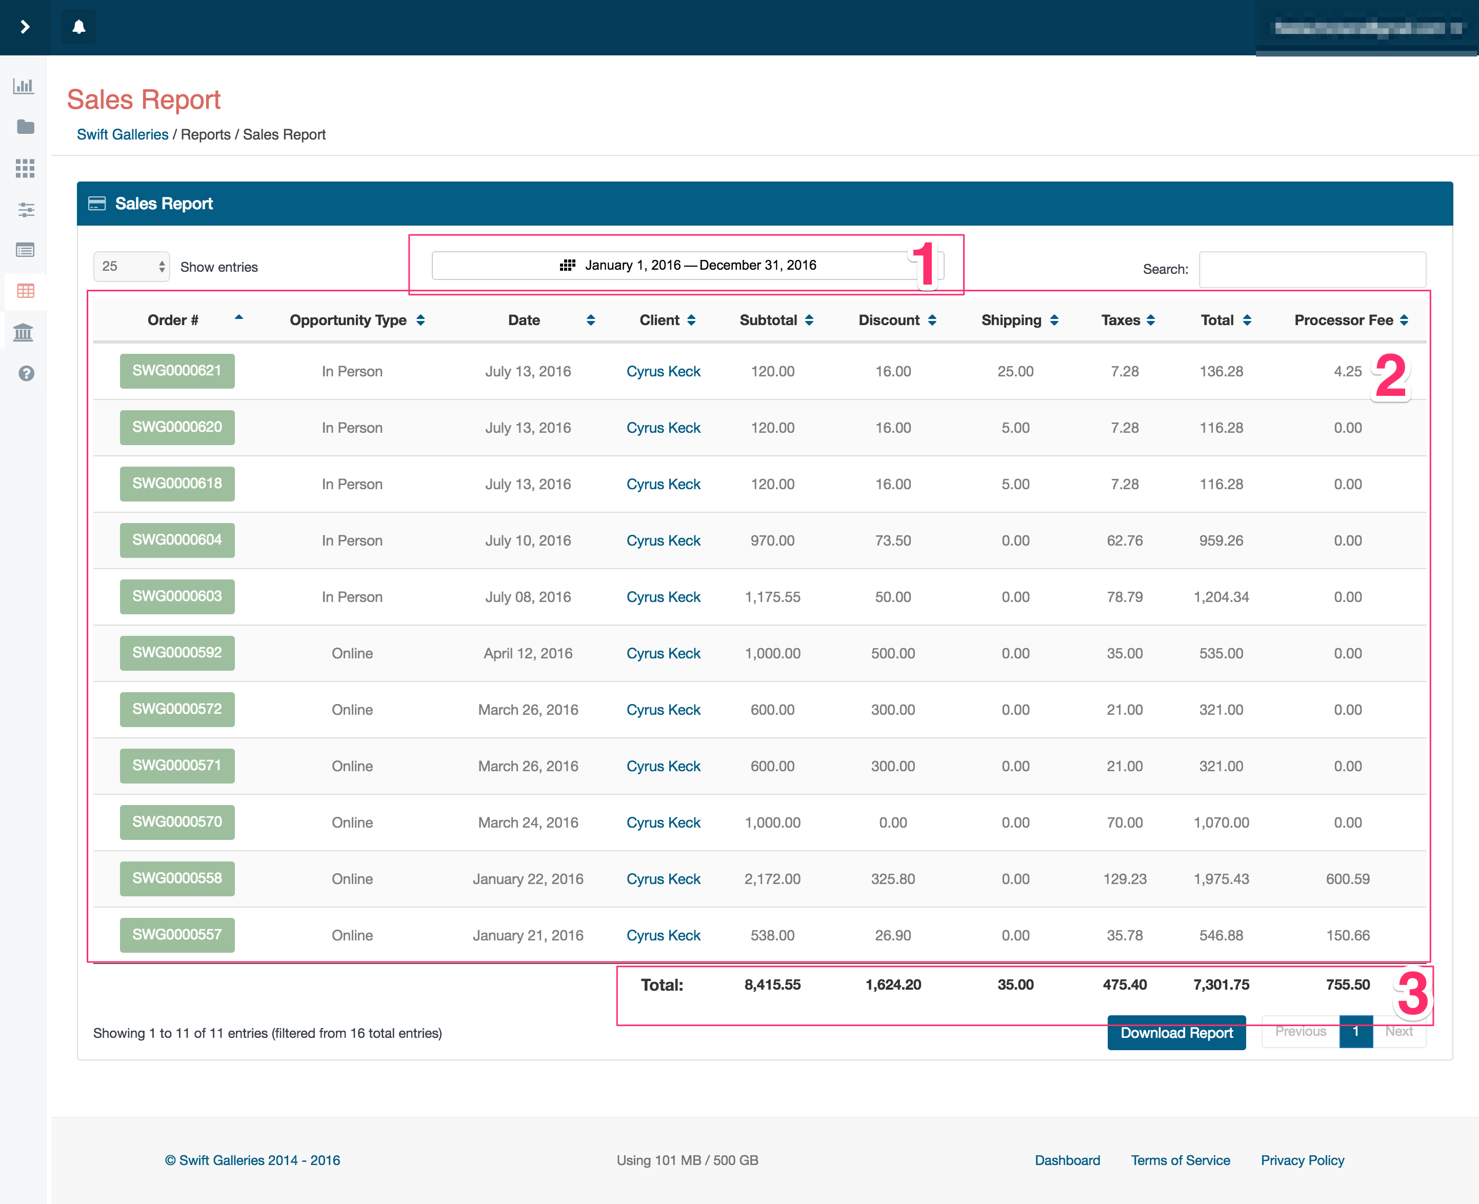Screen dimensions: 1479x1204
Task: Click the folder icon in the sidebar
Action: 26,127
